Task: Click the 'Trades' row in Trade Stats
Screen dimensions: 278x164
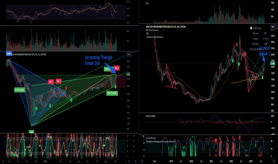Action: (x=261, y=39)
